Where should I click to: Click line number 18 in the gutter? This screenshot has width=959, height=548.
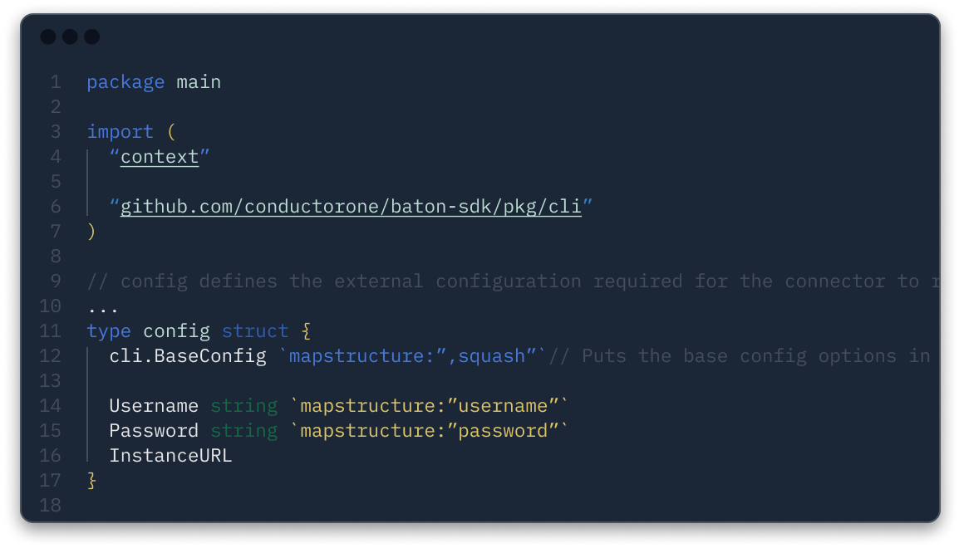[51, 505]
